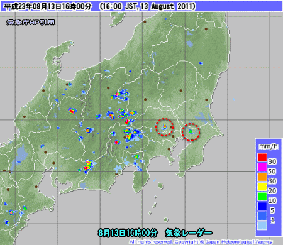Click the 気象庁HP引用 source label
Viewport: 283px width, 245px height.
(x=31, y=22)
